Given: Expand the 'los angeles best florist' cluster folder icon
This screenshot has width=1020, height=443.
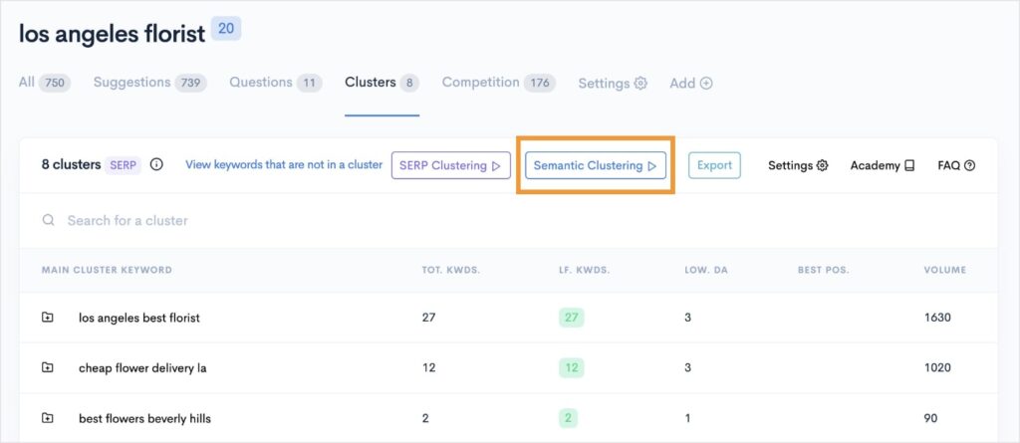Looking at the screenshot, I should coord(48,318).
